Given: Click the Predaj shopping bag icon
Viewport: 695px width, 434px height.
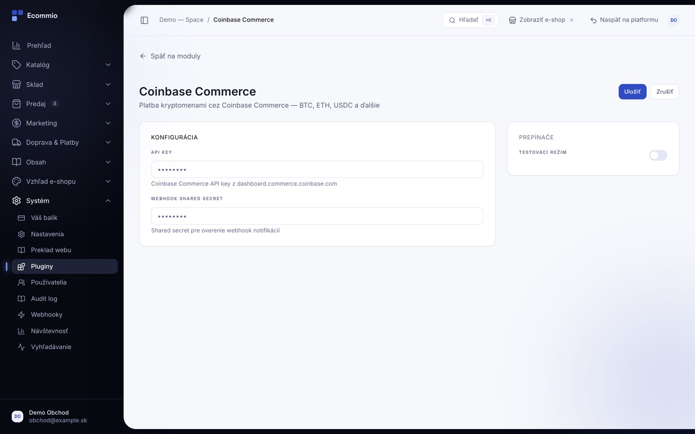Looking at the screenshot, I should 16,104.
